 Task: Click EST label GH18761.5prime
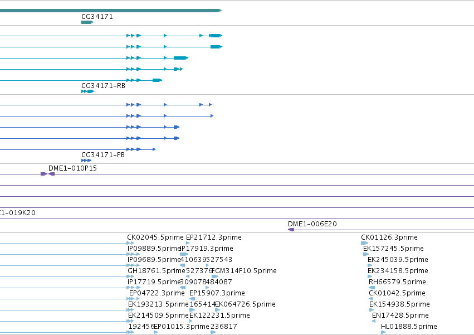(x=157, y=271)
